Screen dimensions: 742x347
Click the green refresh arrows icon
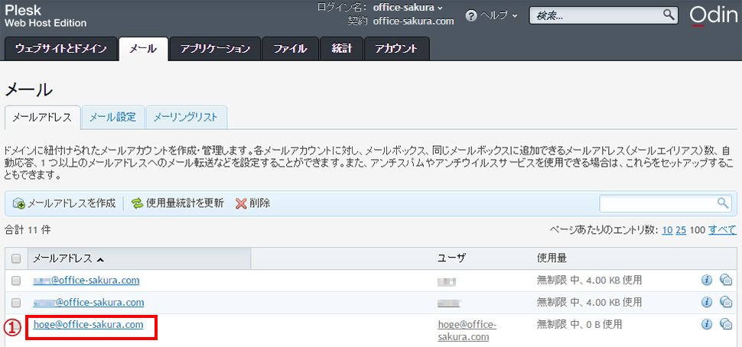(x=137, y=204)
